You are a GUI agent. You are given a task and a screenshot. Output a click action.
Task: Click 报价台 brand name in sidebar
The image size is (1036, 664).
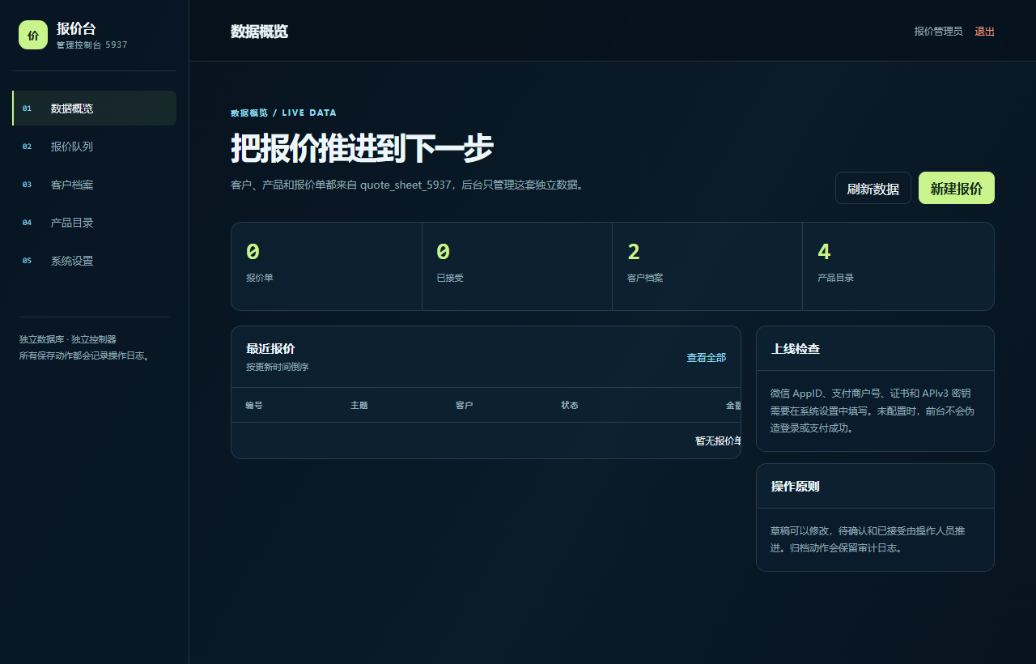pyautogui.click(x=76, y=28)
